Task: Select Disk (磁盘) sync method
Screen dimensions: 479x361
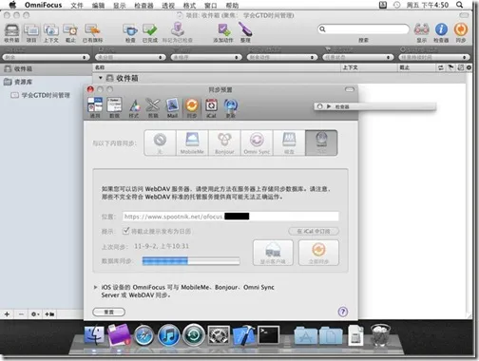Action: [289, 142]
